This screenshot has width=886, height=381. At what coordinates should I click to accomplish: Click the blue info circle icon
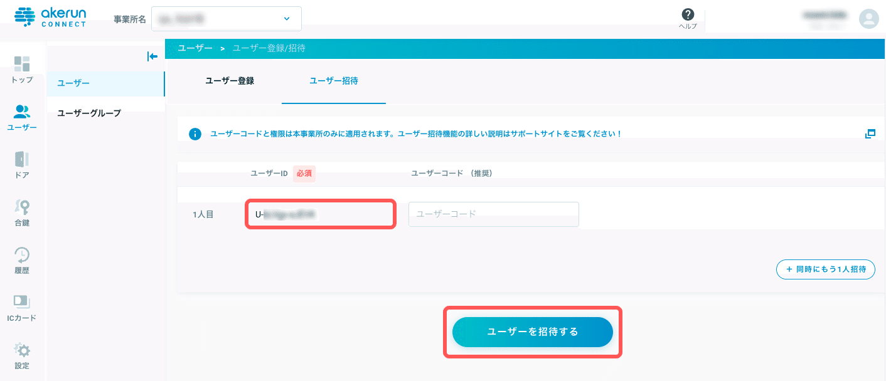coord(195,134)
